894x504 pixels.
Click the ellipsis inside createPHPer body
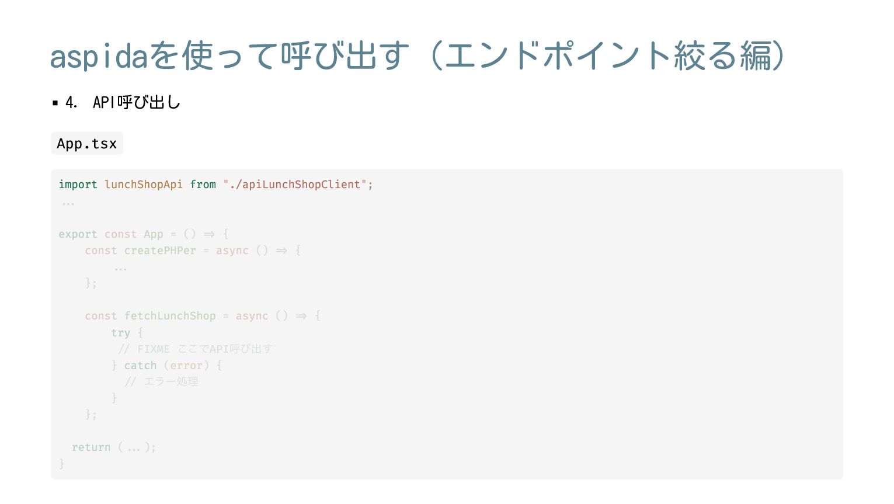click(121, 269)
